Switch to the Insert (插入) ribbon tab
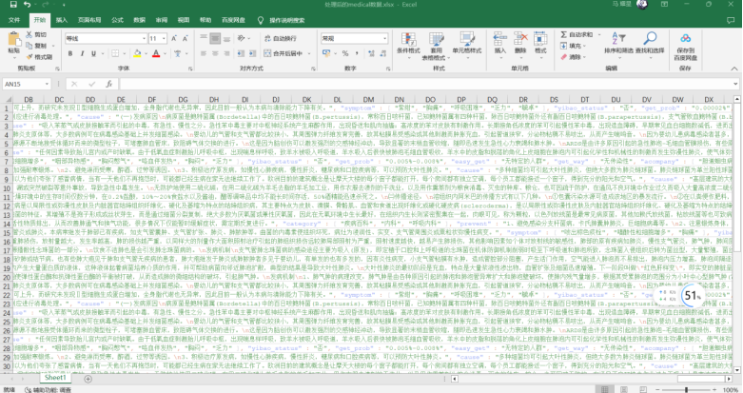The width and height of the screenshot is (743, 393). (x=61, y=19)
